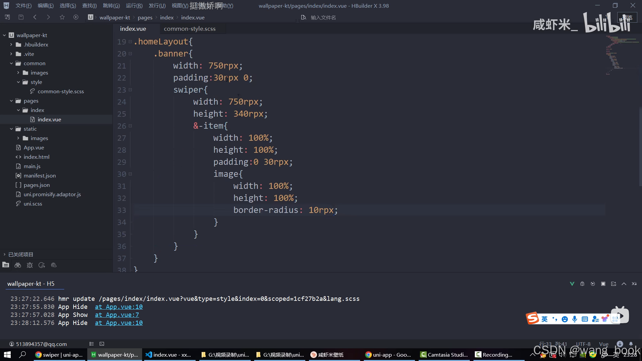
Task: Fold the .homeLayout block at line 19
Action: click(130, 41)
